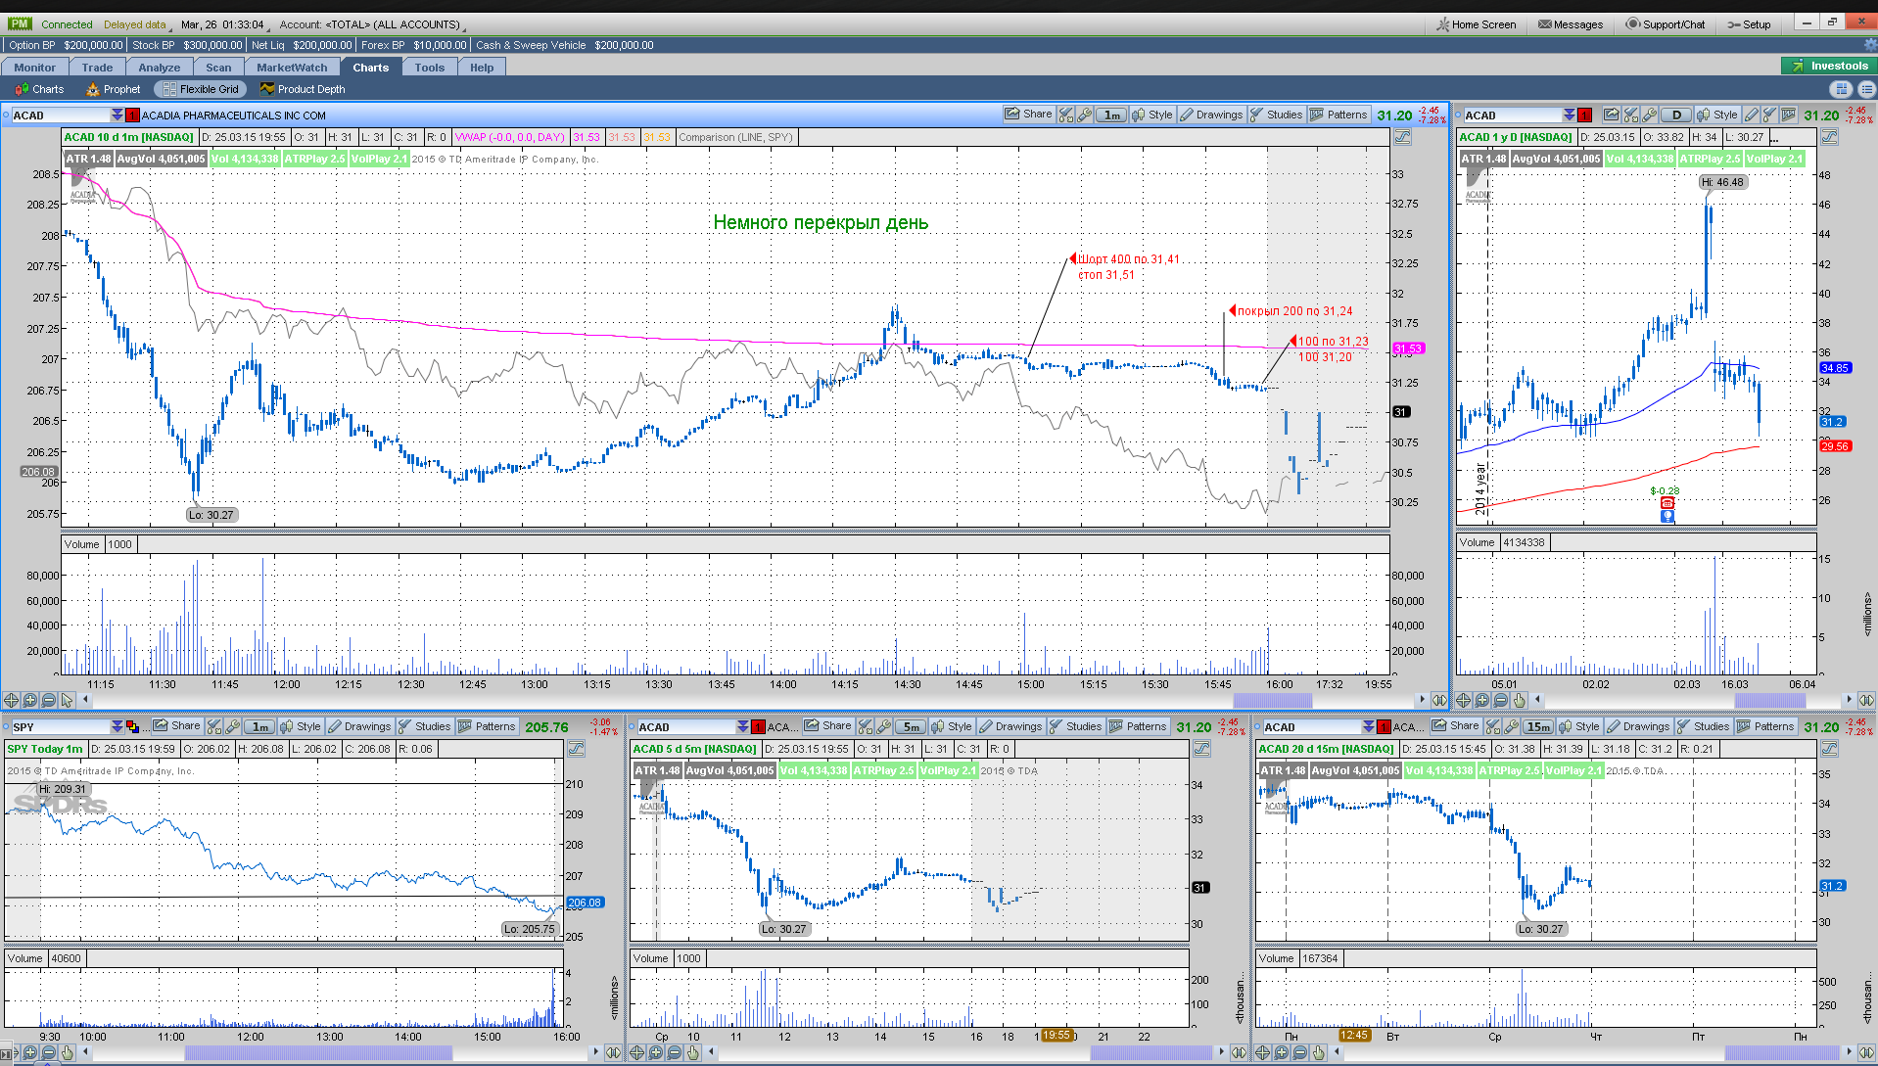Click the symbol input field of the daily ACAD chart
1878x1066 pixels.
point(1512,115)
